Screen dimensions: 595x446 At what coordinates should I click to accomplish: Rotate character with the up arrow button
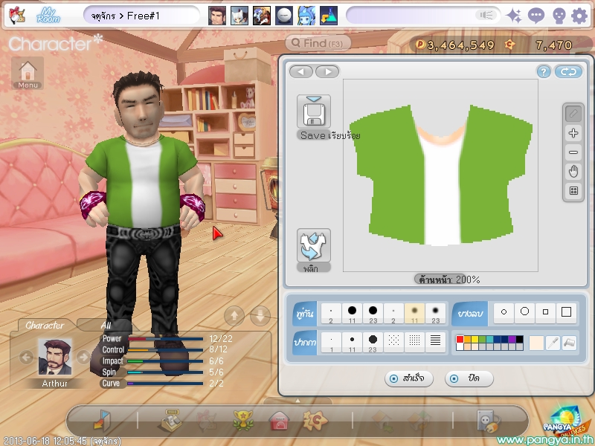pos(234,315)
